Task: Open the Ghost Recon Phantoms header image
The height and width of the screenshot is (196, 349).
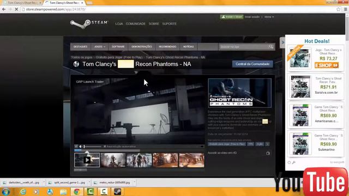Action: [x=239, y=93]
